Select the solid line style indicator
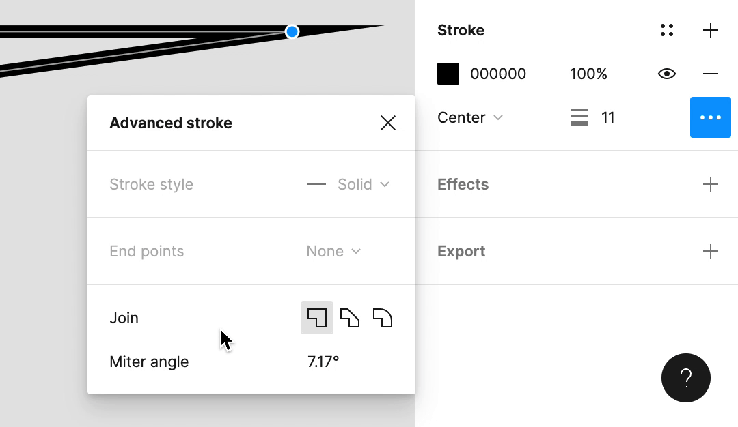738x427 pixels. point(316,184)
